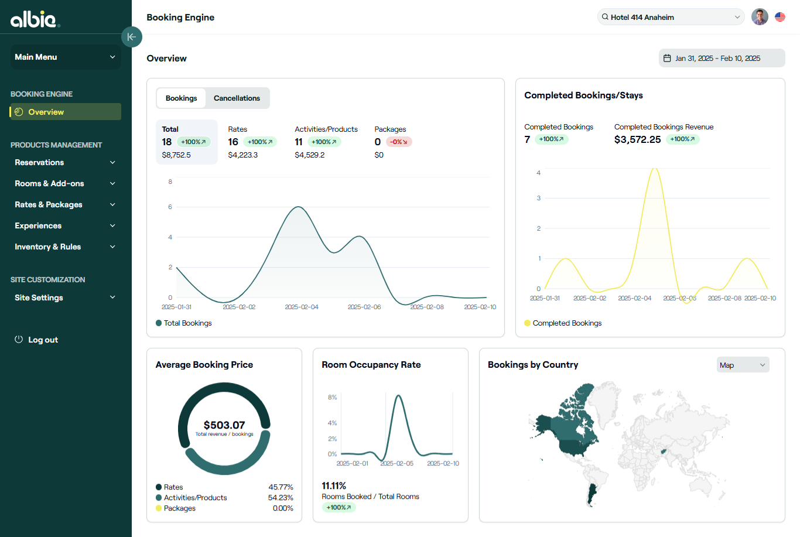Toggle Completed Bookings legend series
Viewport: 800px width, 537px height.
pyautogui.click(x=563, y=323)
